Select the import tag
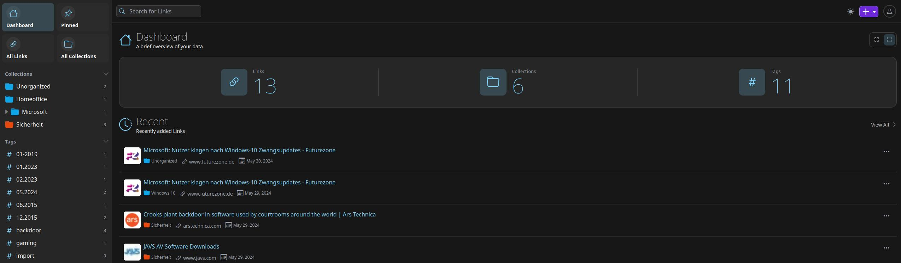Screen dimensions: 901x263 tap(56, 256)
